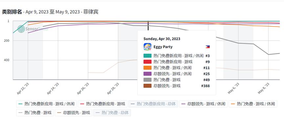Click Apr 26, '23 axis label
The height and width of the screenshot is (118, 284).
click(83, 89)
